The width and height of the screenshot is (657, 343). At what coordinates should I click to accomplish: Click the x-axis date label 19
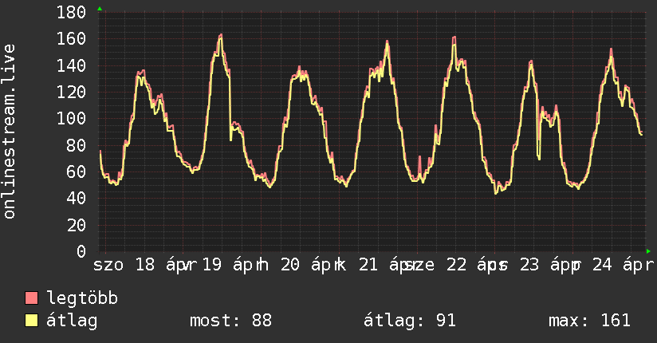tap(212, 265)
